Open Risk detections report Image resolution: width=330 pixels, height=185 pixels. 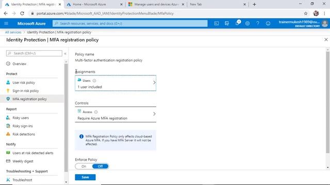tap(24, 134)
